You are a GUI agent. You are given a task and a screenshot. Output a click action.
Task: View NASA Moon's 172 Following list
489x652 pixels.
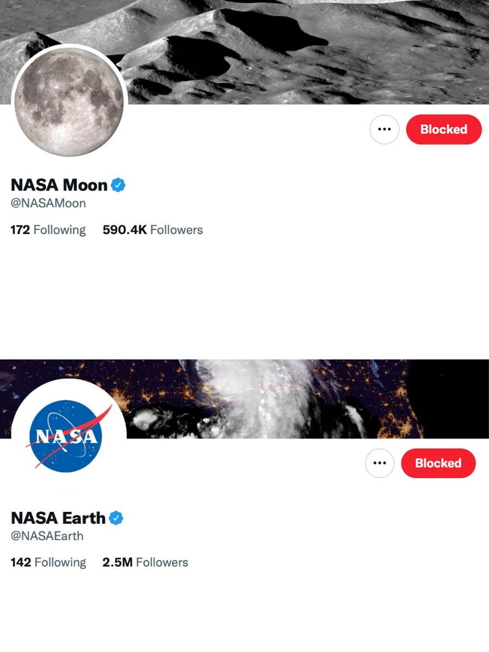click(x=48, y=230)
